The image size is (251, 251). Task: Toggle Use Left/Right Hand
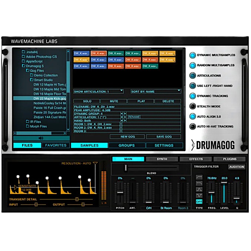pos(193,86)
